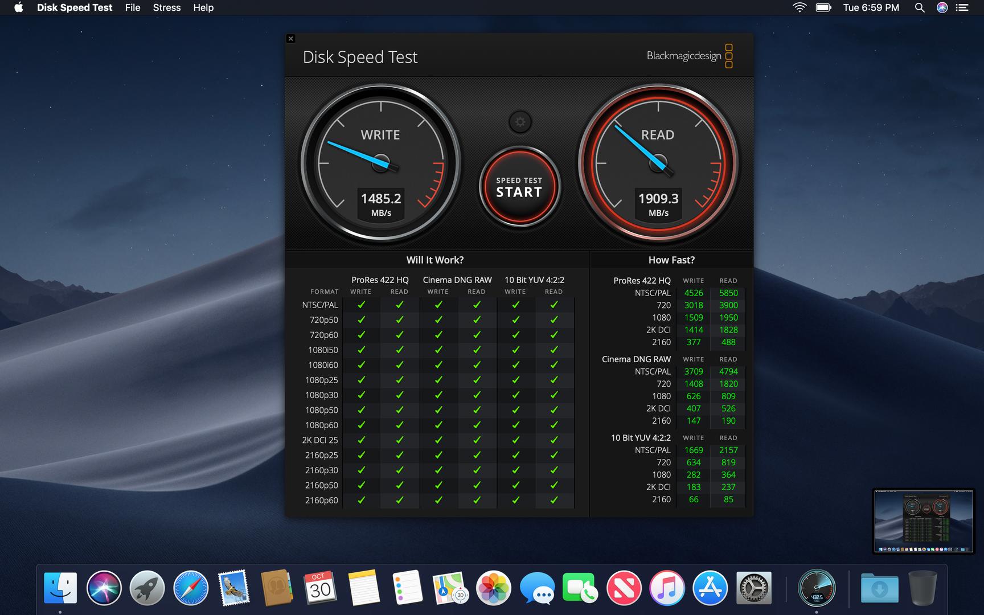Open the Help menu

click(203, 7)
